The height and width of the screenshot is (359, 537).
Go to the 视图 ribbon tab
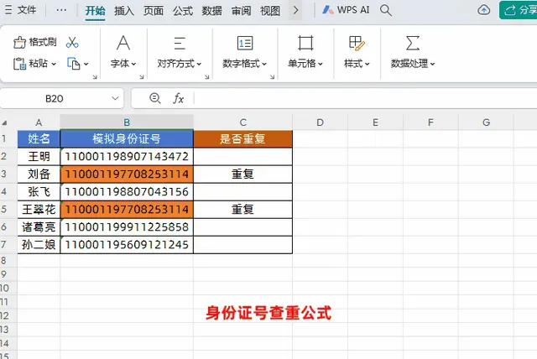[x=270, y=11]
